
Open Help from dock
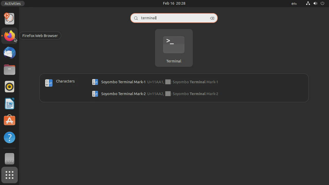click(10, 137)
